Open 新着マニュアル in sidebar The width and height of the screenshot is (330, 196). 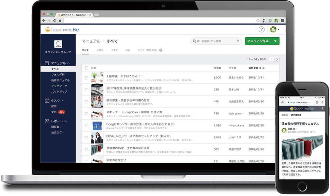[60, 80]
